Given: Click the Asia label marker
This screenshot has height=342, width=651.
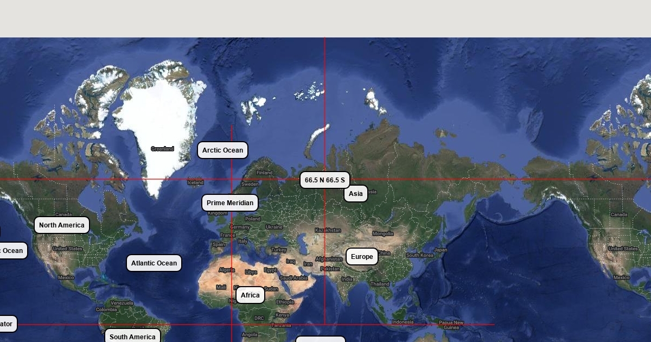Looking at the screenshot, I should pos(356,194).
